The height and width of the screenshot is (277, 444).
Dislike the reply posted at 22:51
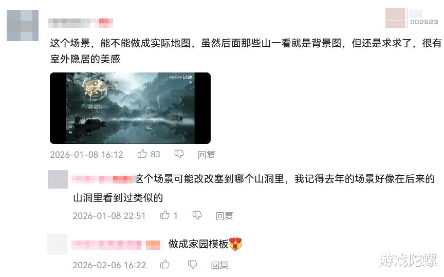[x=197, y=215]
